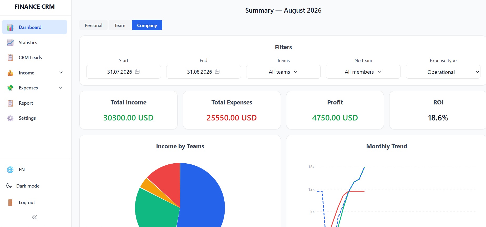This screenshot has width=486, height=227.
Task: Click the Expenses cash icon
Action: (10, 88)
